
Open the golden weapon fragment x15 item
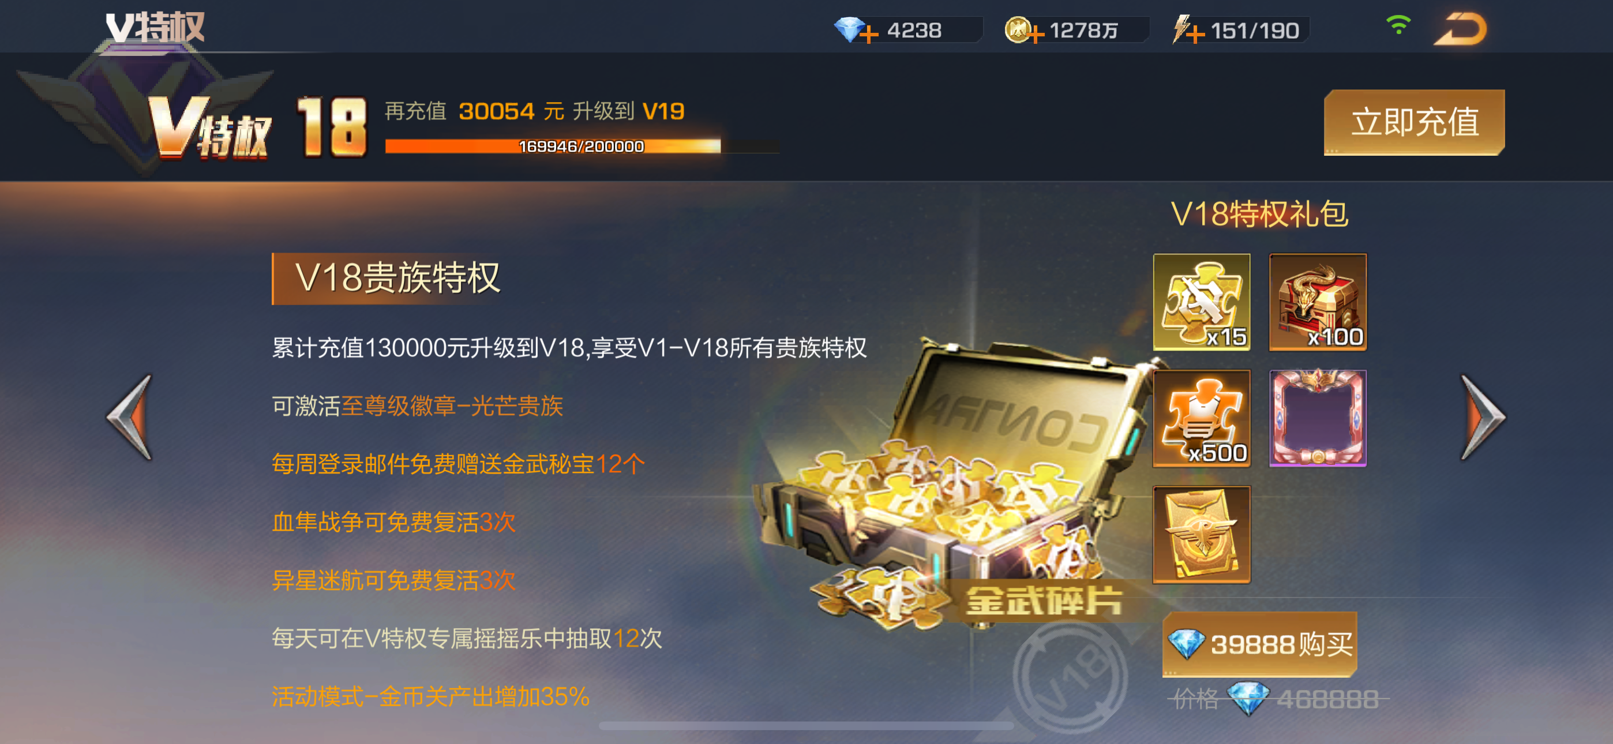coord(1202,302)
